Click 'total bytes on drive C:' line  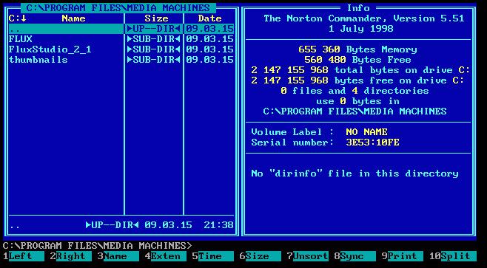coord(360,70)
